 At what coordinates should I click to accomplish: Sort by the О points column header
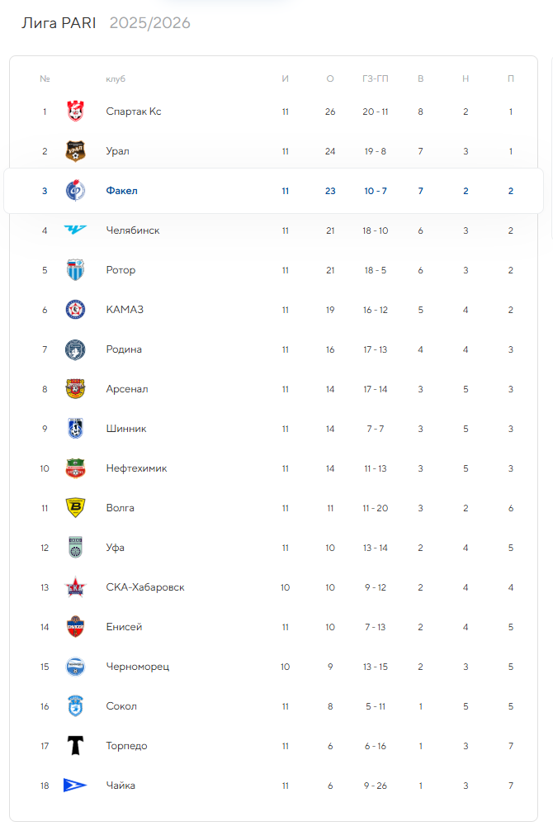pyautogui.click(x=330, y=79)
